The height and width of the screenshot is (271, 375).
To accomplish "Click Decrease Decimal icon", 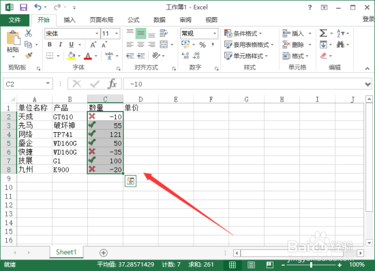I will pyautogui.click(x=196, y=56).
